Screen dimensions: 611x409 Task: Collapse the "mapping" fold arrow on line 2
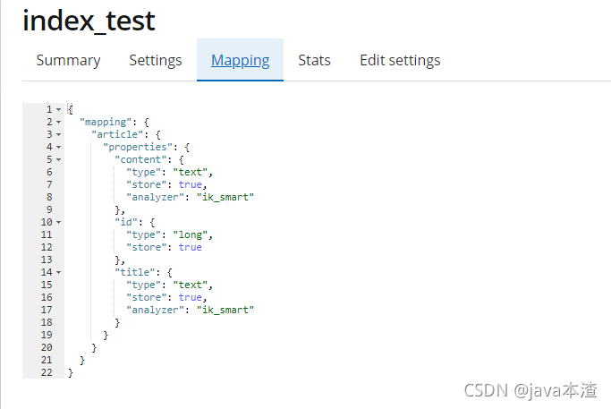point(58,122)
